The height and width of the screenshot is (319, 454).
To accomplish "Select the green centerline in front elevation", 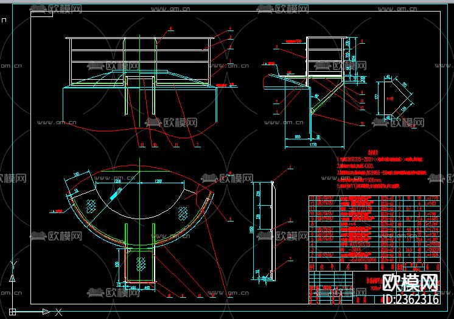I will [140, 80].
